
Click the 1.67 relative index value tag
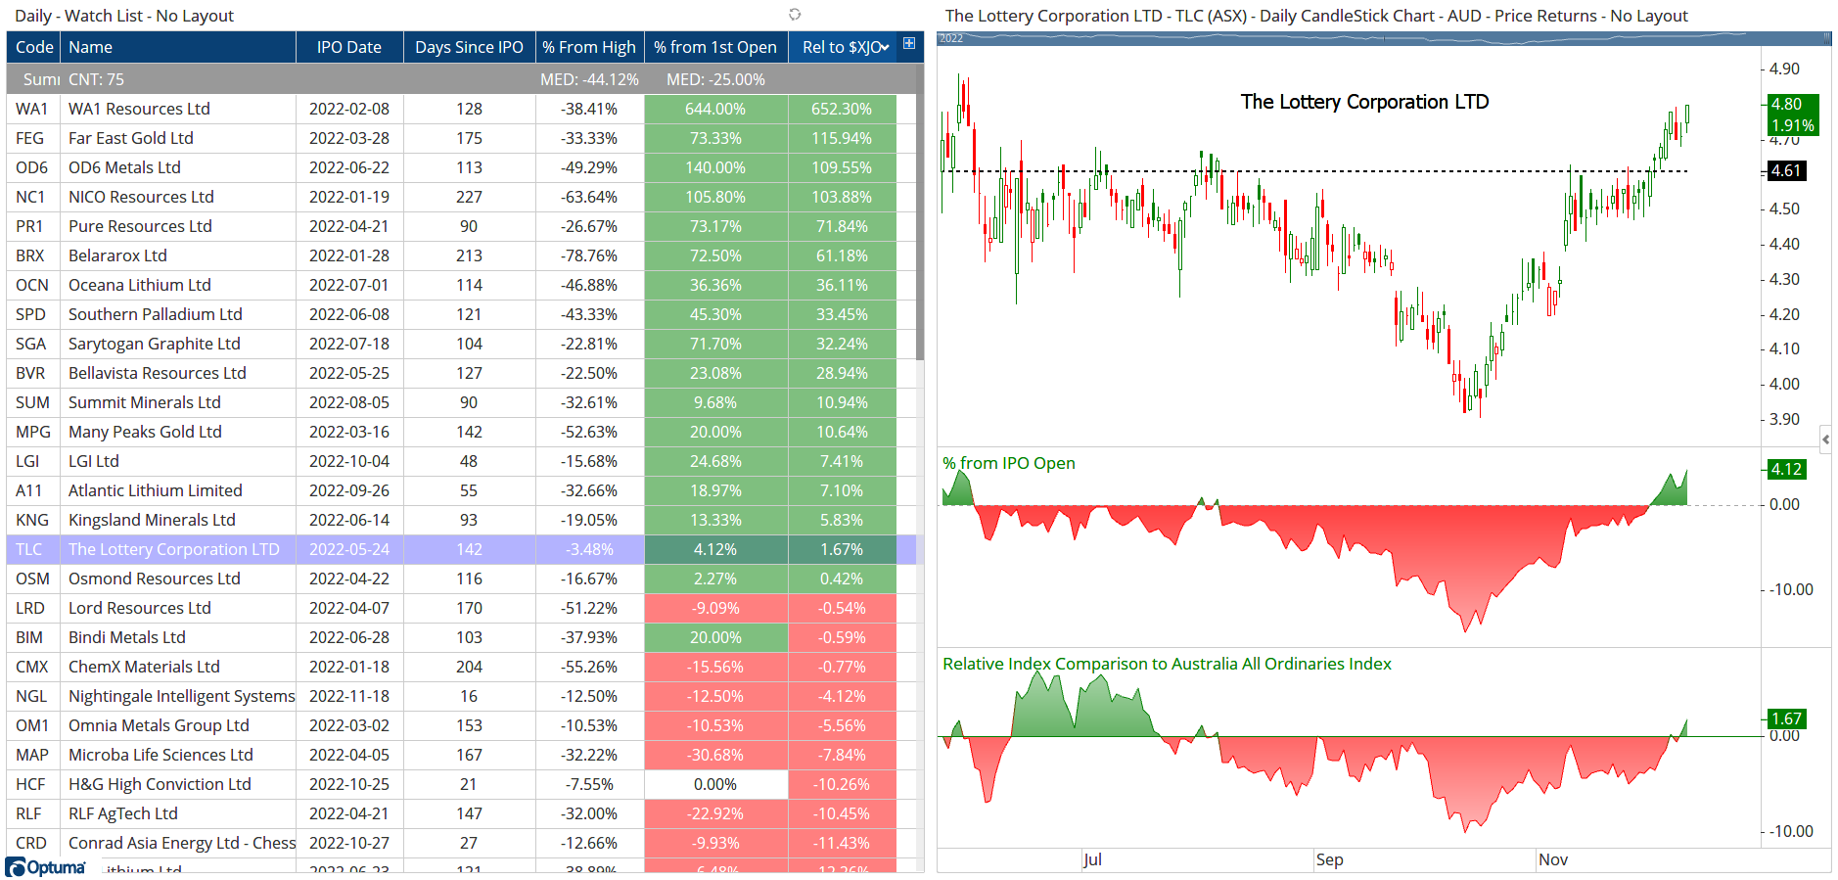(x=1786, y=718)
